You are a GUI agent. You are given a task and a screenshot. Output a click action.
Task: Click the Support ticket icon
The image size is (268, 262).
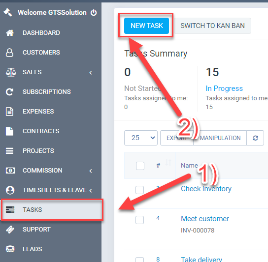[x=10, y=230]
